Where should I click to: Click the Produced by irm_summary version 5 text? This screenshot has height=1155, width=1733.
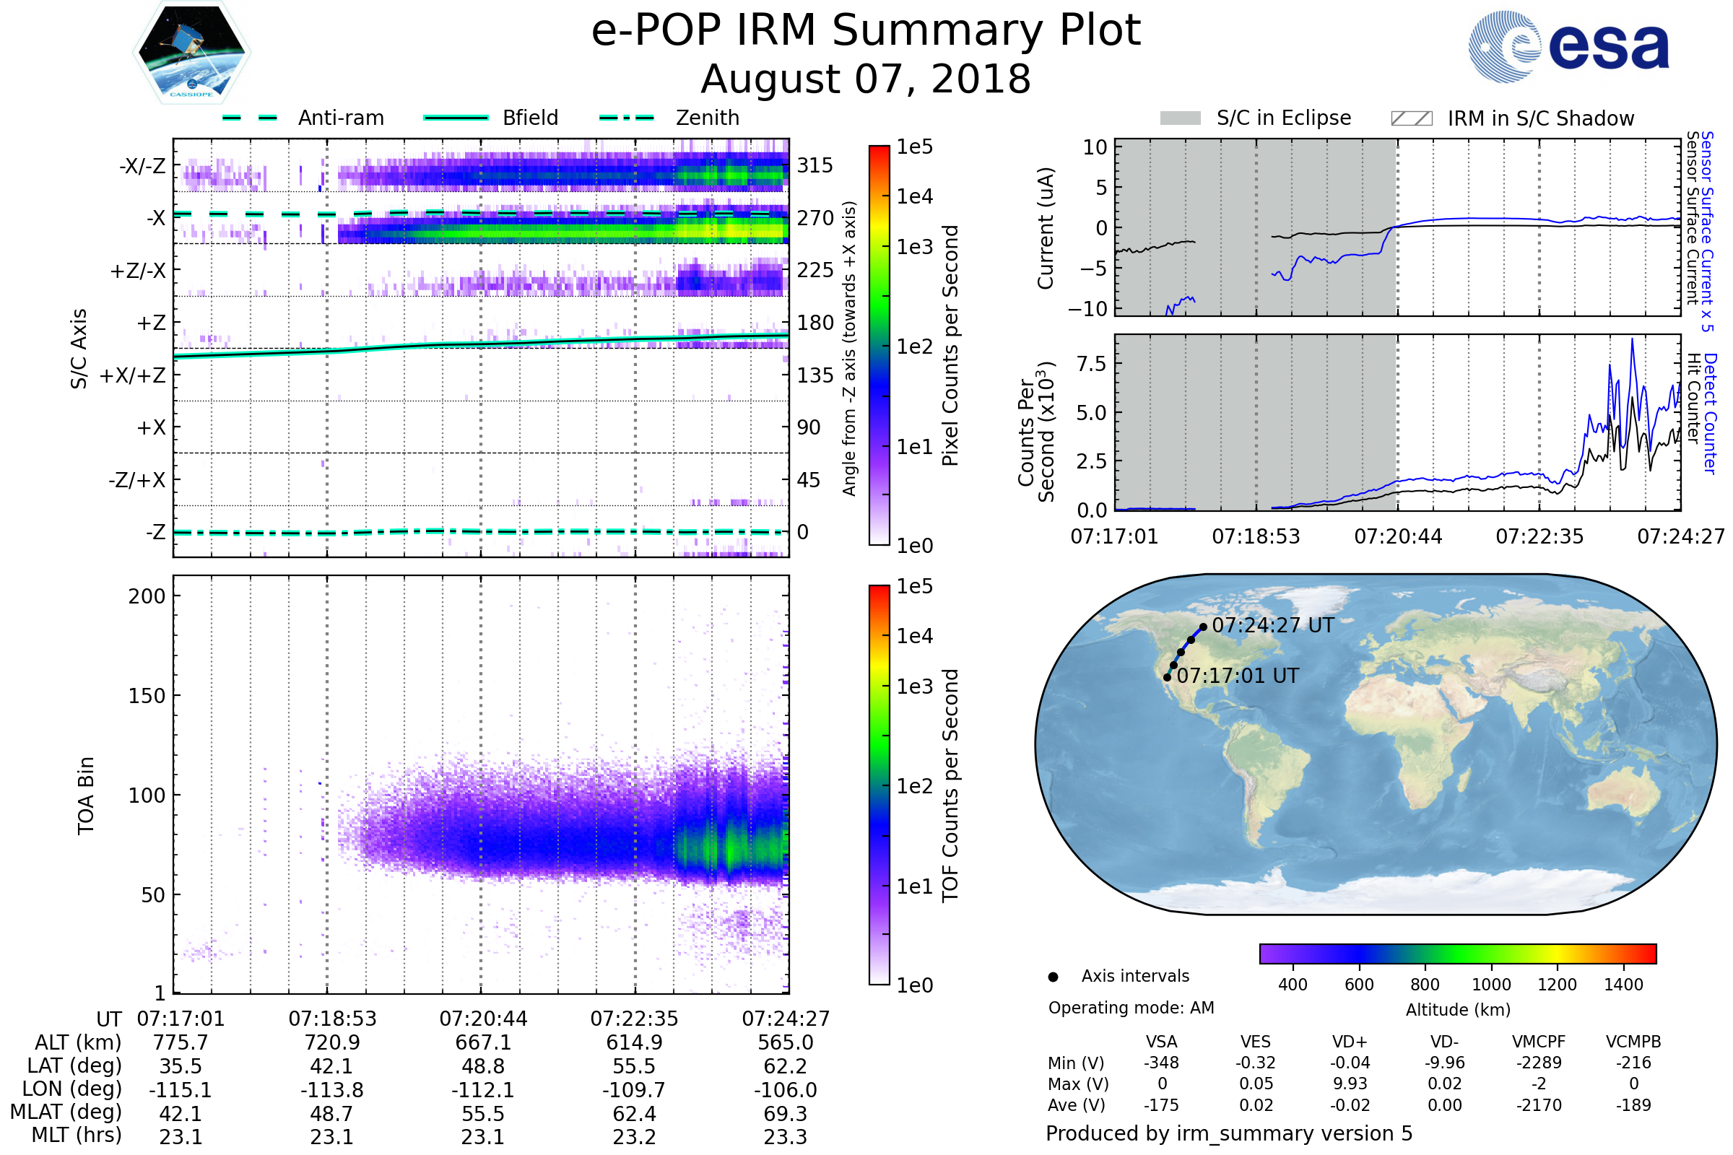[x=1229, y=1133]
